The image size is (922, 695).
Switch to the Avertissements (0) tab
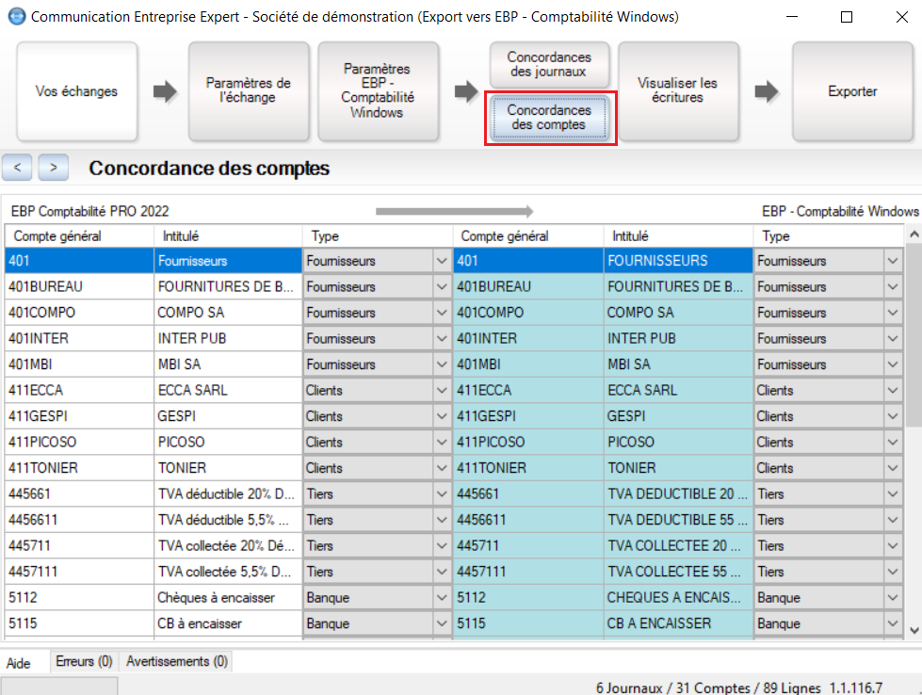click(177, 661)
